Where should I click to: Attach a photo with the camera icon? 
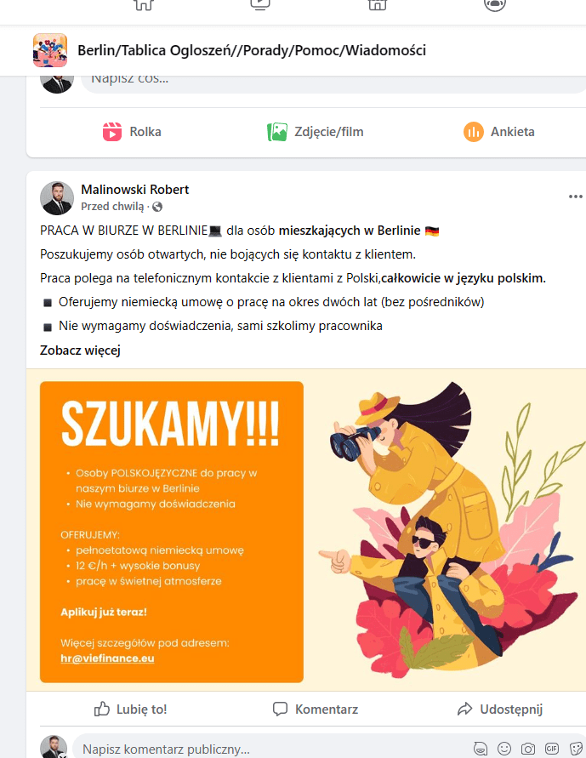pyautogui.click(x=528, y=749)
